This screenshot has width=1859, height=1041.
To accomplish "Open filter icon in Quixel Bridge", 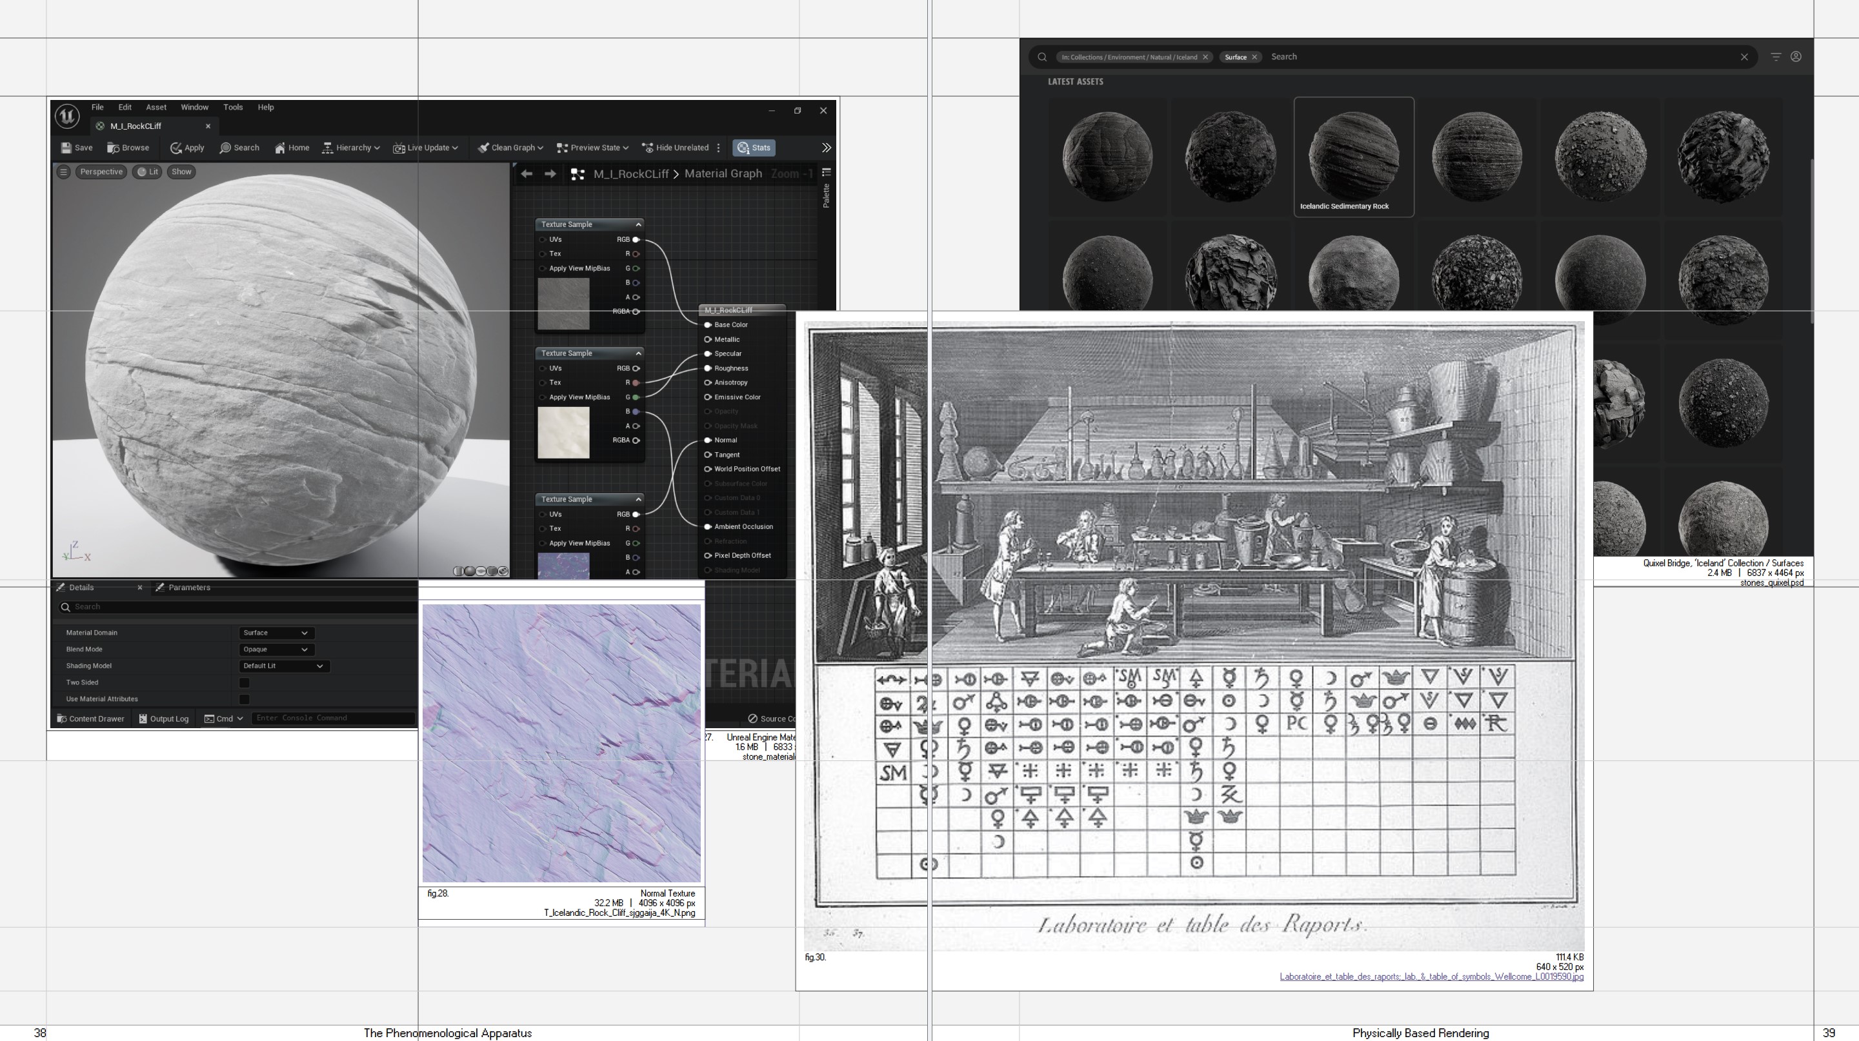I will pos(1776,57).
